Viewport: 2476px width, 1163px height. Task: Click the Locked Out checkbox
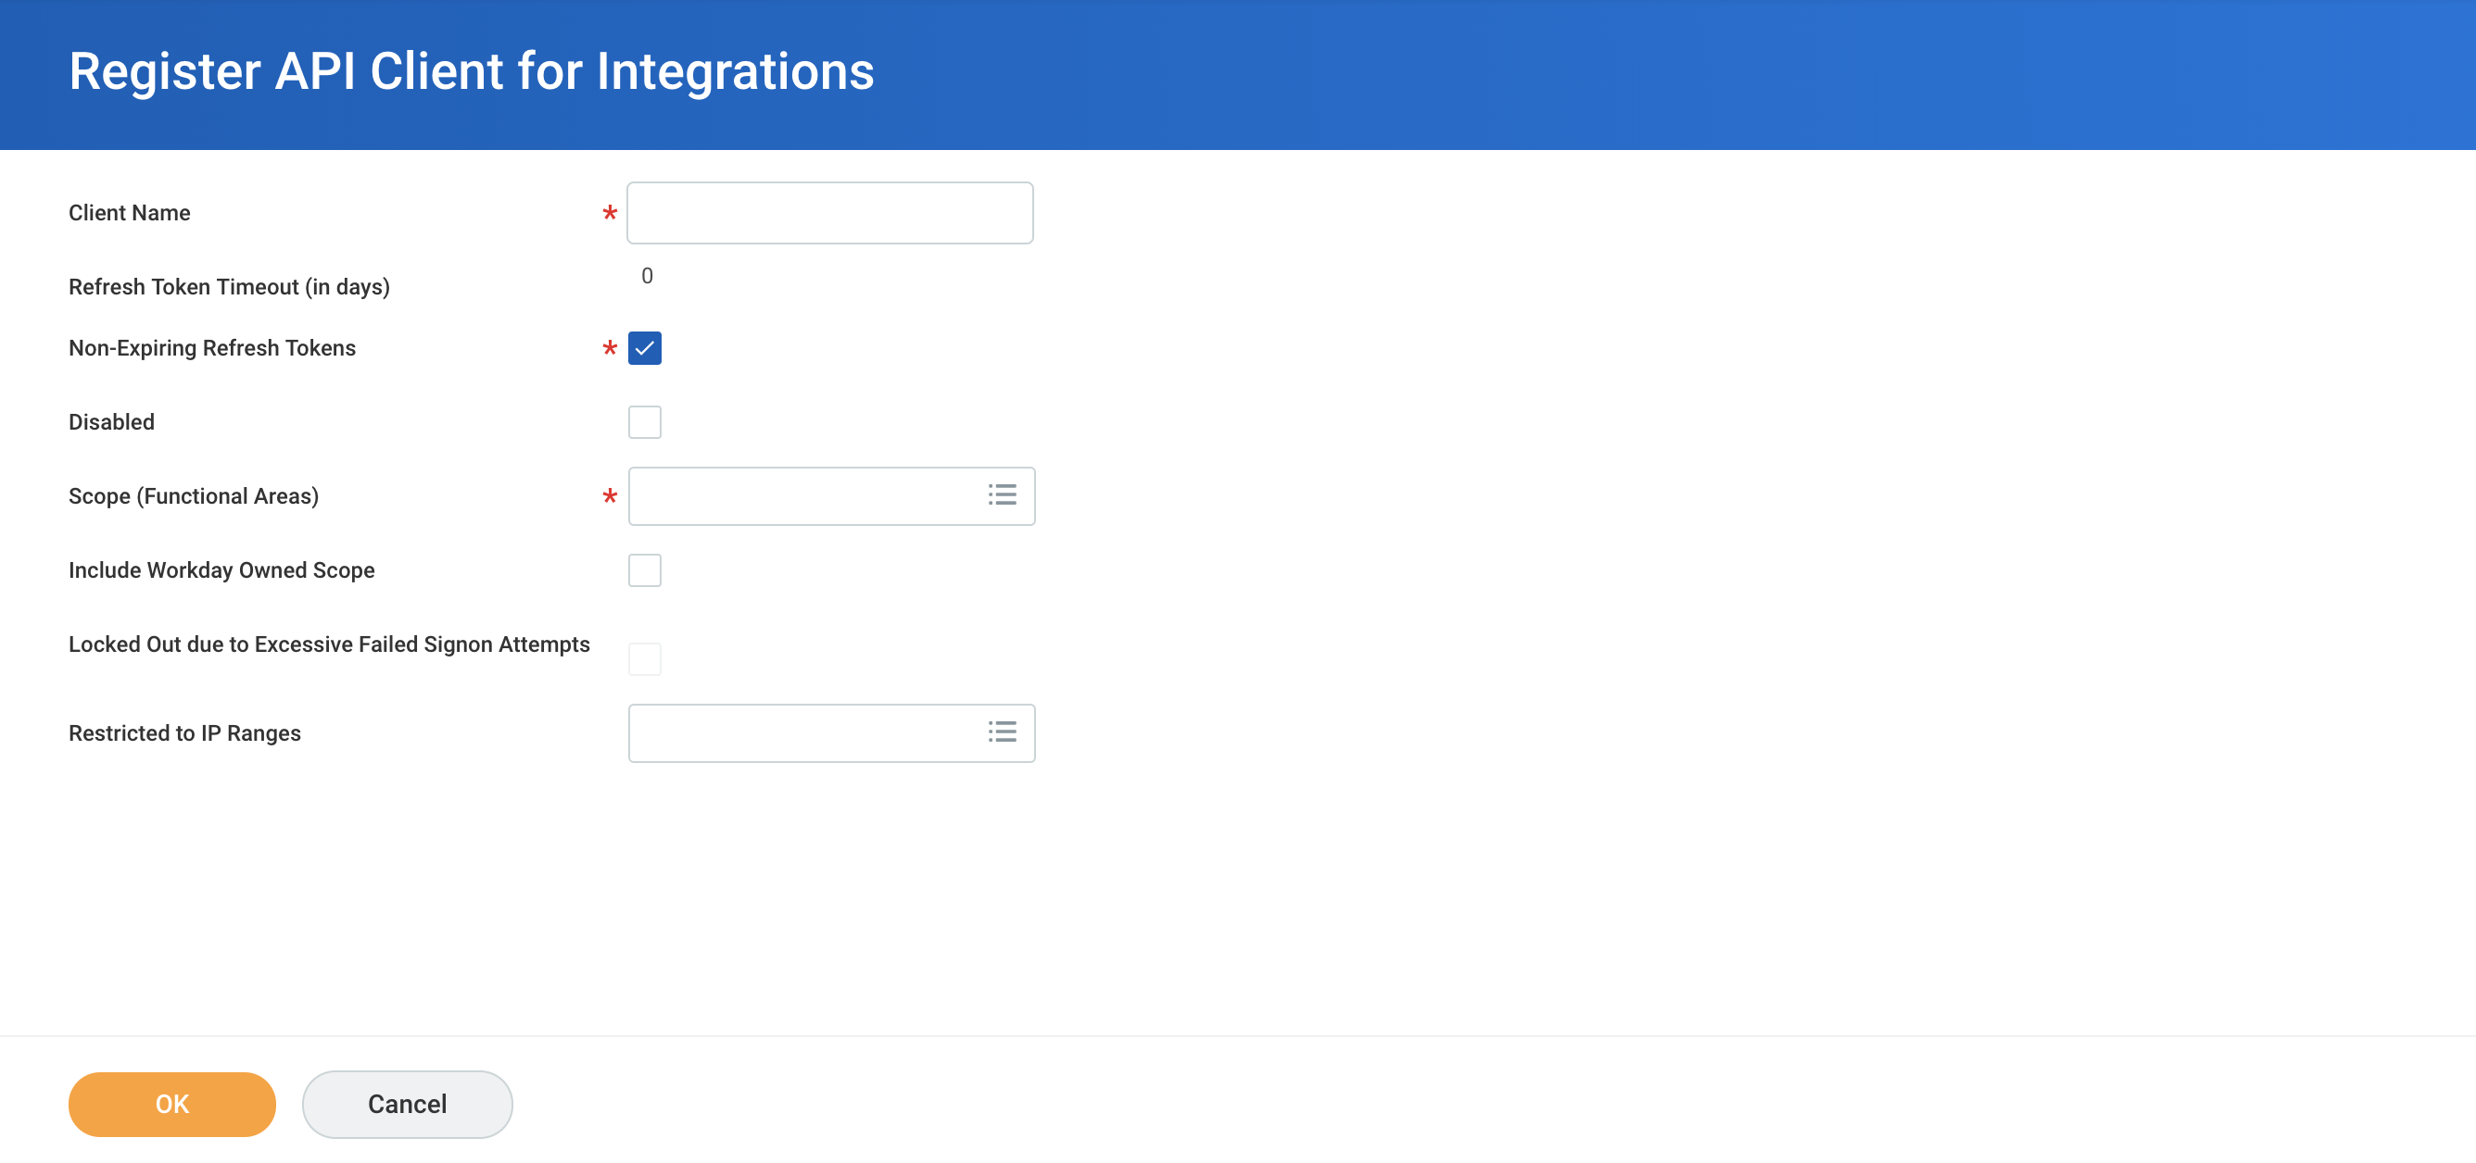644,658
